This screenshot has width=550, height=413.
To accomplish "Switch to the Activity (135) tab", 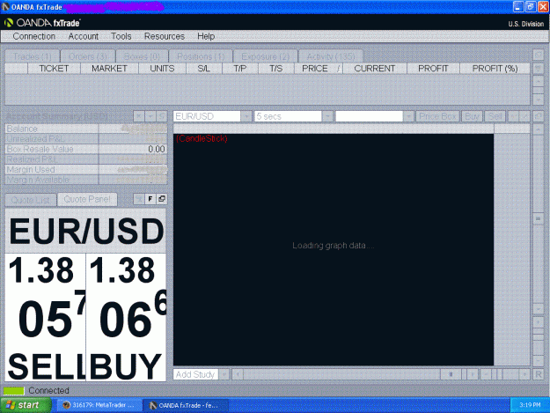I will pyautogui.click(x=331, y=56).
